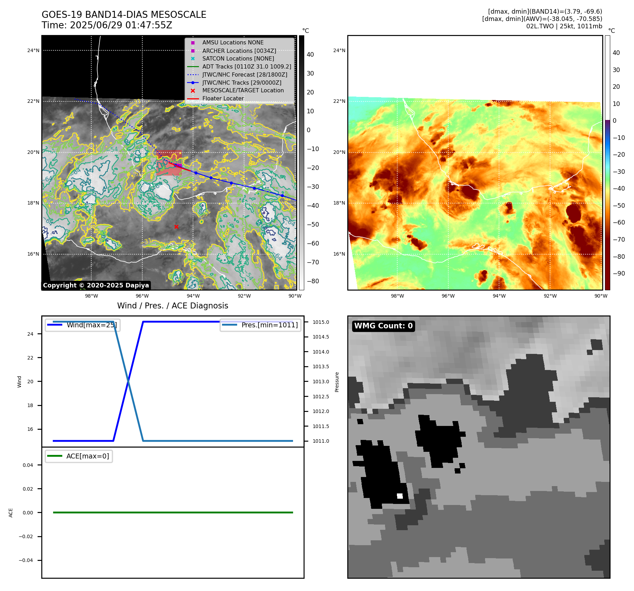
Task: Click the 'WMG Count: 0' label
Action: pyautogui.click(x=384, y=326)
